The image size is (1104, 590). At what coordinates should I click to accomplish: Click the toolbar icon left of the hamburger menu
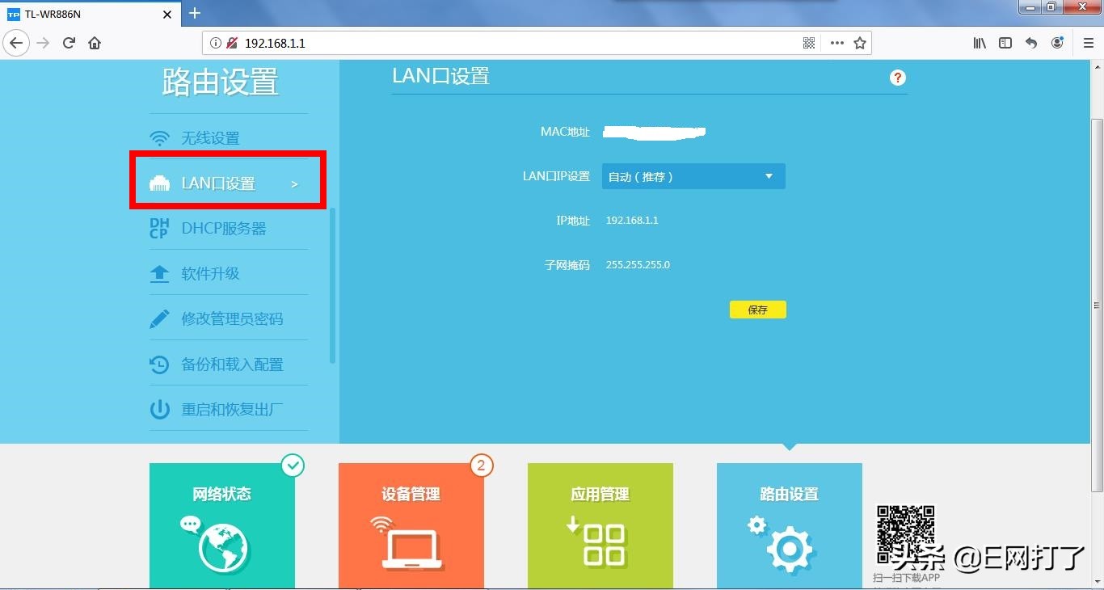[1057, 43]
